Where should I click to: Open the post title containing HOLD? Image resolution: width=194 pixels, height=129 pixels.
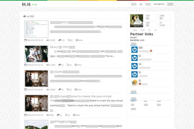(x=71, y=23)
